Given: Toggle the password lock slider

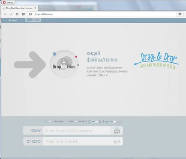Looking at the screenshot, I should tap(95, 122).
